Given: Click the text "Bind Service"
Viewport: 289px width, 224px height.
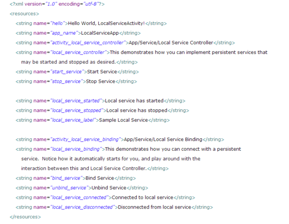Looking at the screenshot, I should point(100,178).
